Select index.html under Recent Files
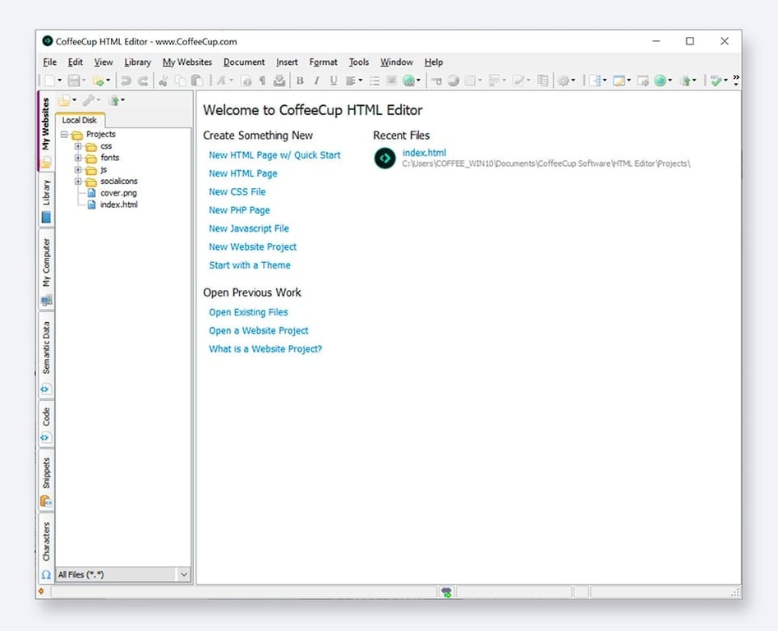 (x=424, y=152)
